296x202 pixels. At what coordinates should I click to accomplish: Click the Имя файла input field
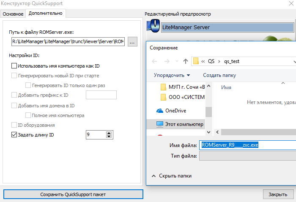tap(248, 145)
